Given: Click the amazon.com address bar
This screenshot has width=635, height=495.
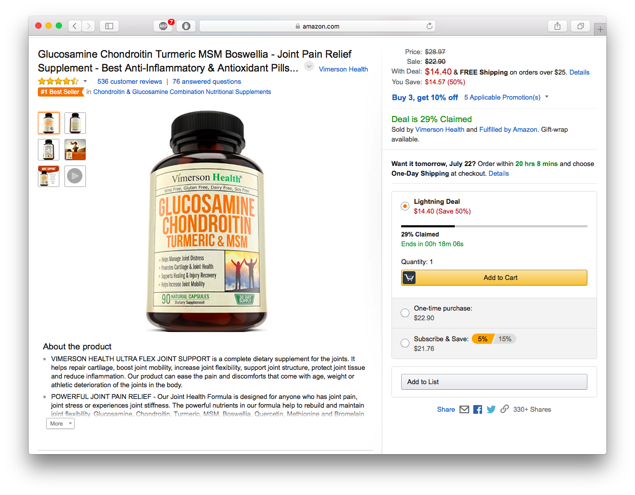Looking at the screenshot, I should [x=317, y=26].
